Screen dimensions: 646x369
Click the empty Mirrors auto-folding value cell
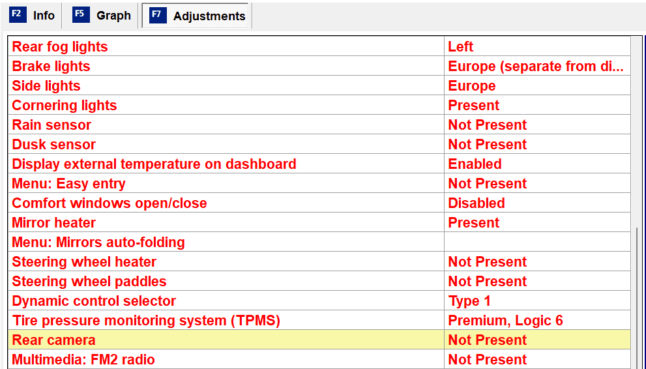pos(536,242)
